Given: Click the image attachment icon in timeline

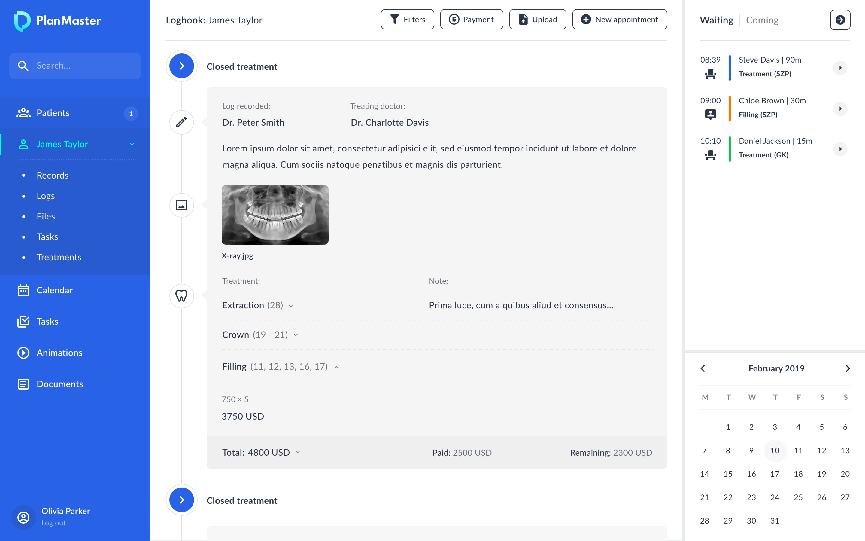Looking at the screenshot, I should coord(182,205).
